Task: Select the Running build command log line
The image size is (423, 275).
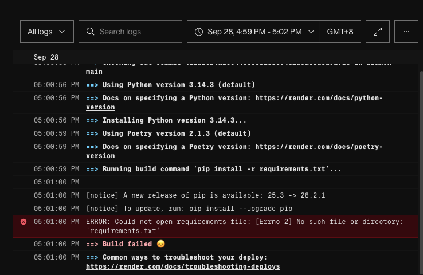Action: click(216, 169)
